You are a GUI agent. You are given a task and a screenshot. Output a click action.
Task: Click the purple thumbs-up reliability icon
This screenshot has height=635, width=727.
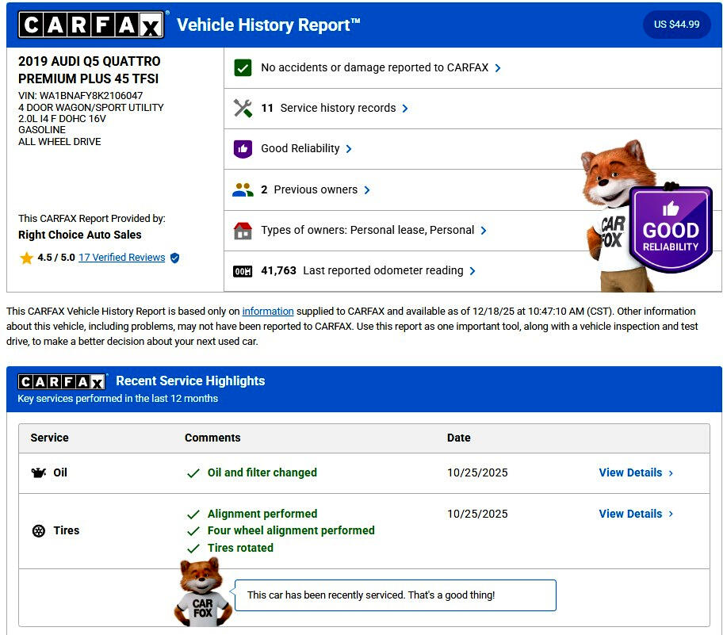click(x=243, y=149)
